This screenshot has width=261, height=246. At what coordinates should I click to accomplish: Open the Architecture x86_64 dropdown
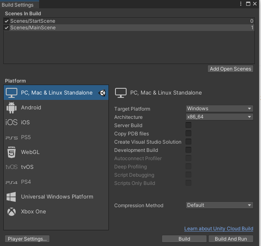pos(219,117)
